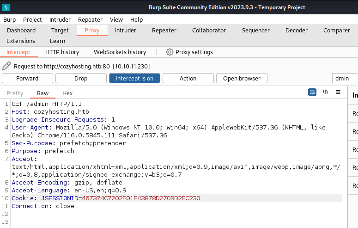This screenshot has height=228, width=358.
Task: Switch to the Pretty view tab
Action: (15, 93)
